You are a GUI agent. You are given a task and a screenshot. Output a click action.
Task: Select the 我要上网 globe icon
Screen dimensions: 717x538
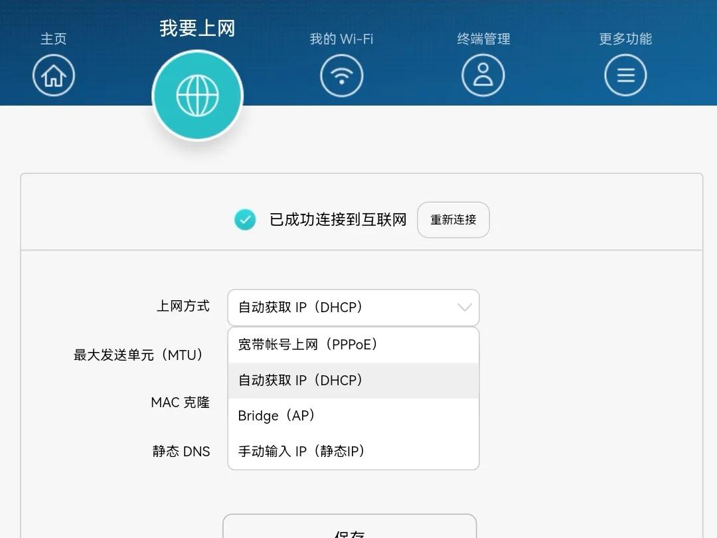197,95
